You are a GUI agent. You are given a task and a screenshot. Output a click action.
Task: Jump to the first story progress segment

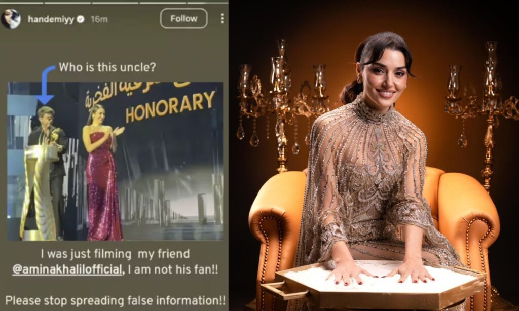coord(22,3)
